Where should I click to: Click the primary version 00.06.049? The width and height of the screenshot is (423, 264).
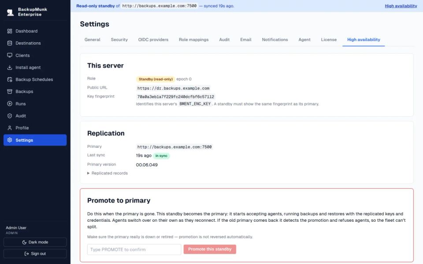(x=147, y=165)
